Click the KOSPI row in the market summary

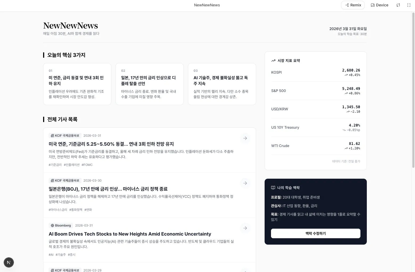tap(315, 72)
